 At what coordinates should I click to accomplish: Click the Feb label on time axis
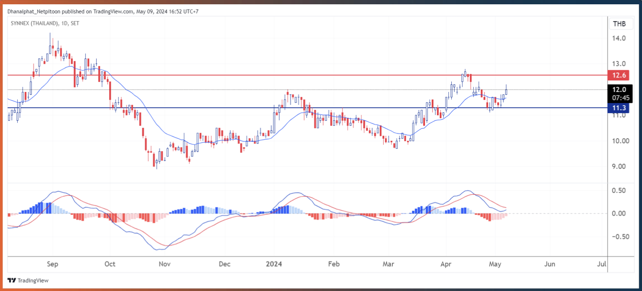tap(334, 264)
